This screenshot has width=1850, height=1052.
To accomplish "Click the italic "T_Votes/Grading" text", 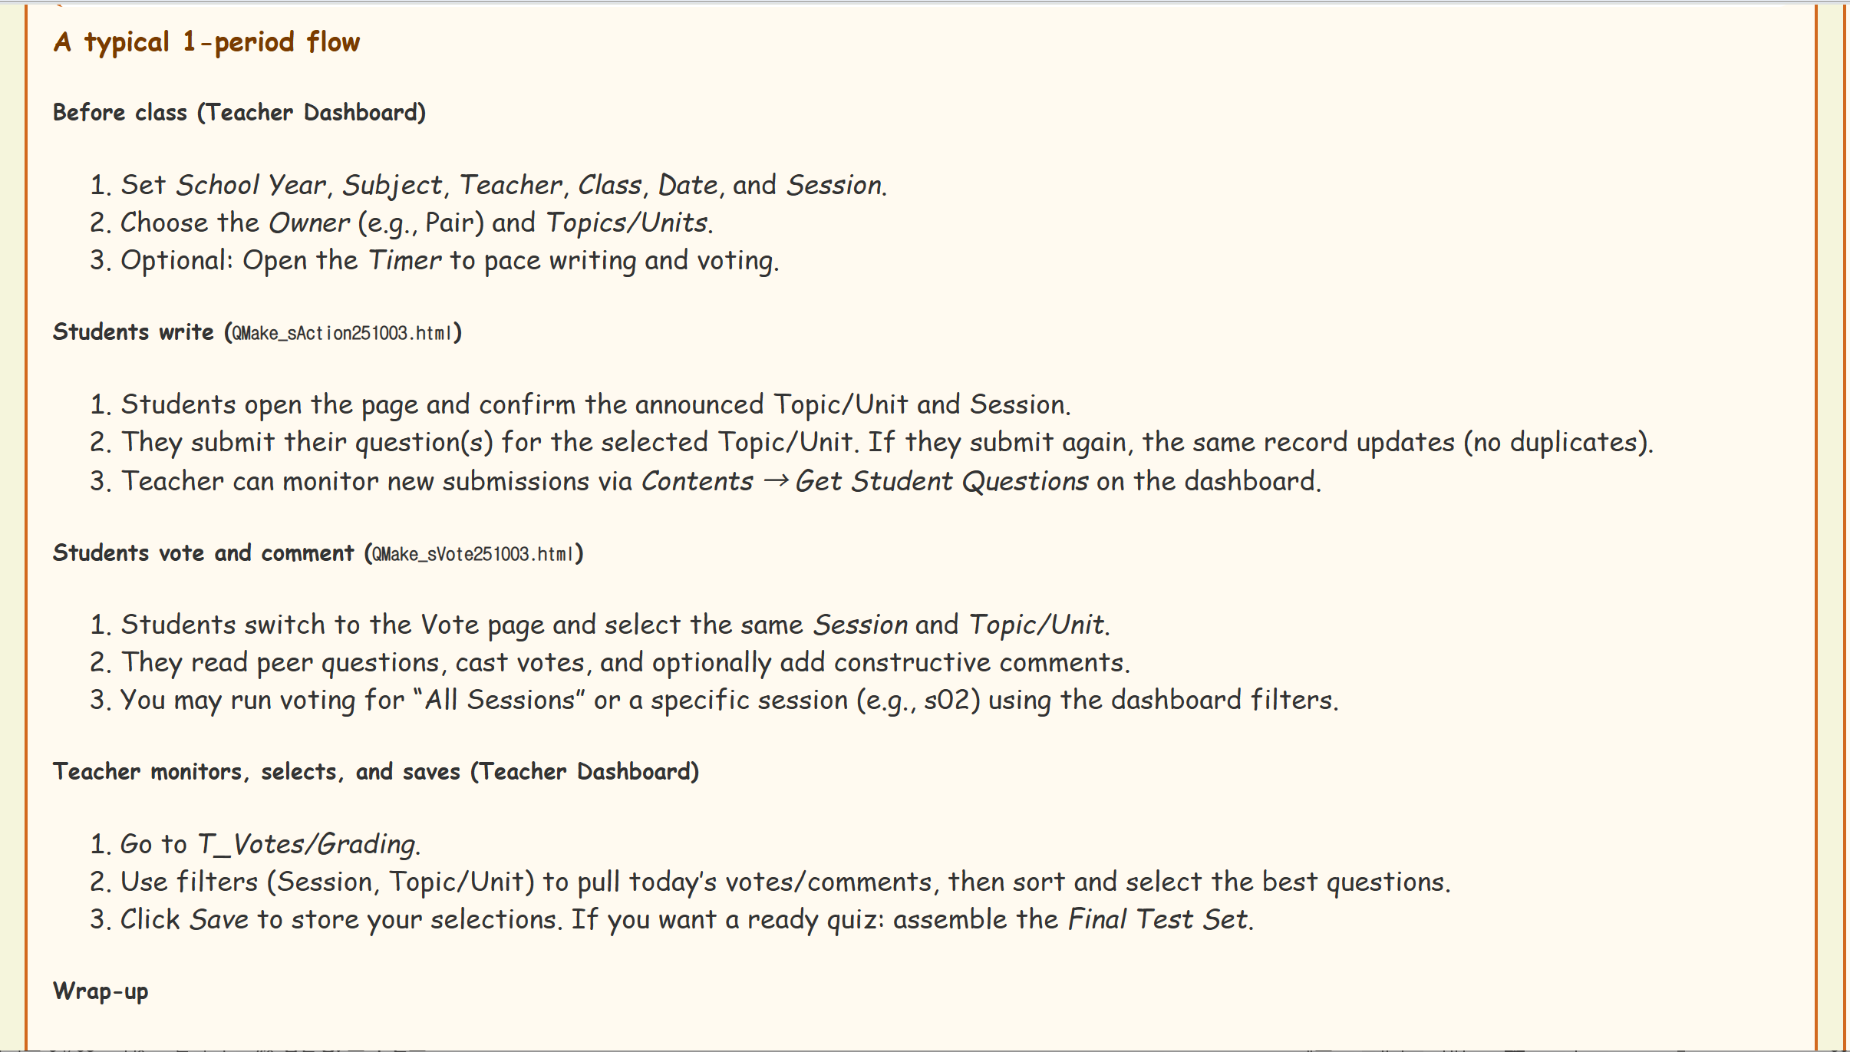I will point(307,845).
